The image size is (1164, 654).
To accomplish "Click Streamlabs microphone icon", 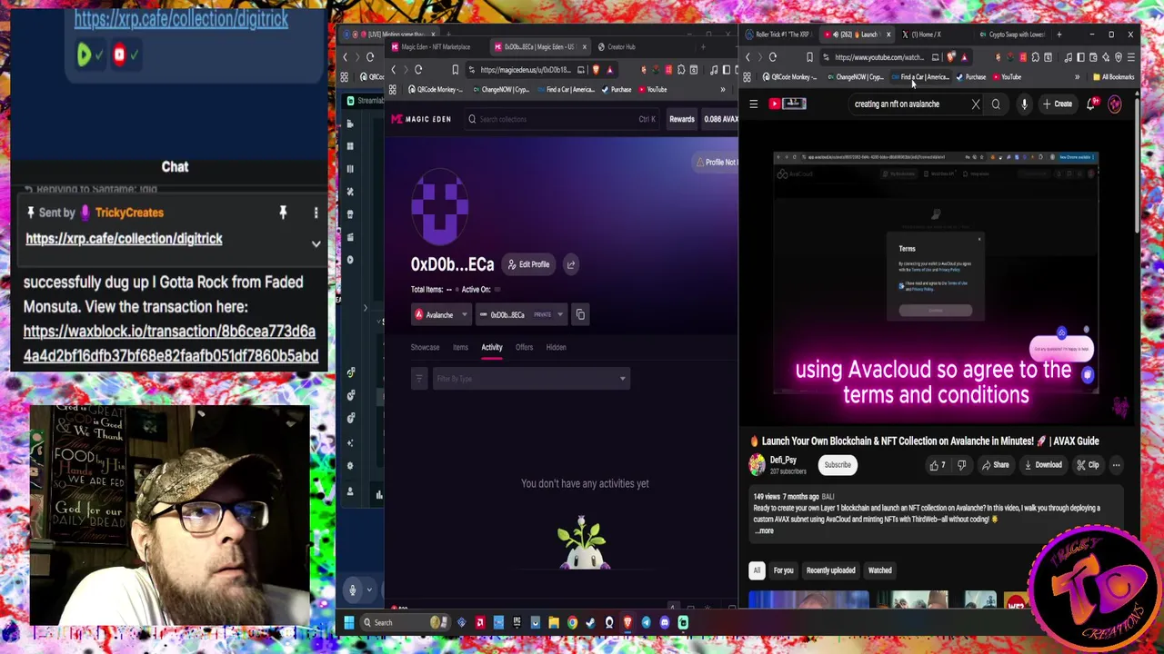I will coord(353,590).
